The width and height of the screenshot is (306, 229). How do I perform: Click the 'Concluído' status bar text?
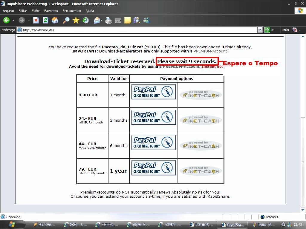(x=13, y=217)
